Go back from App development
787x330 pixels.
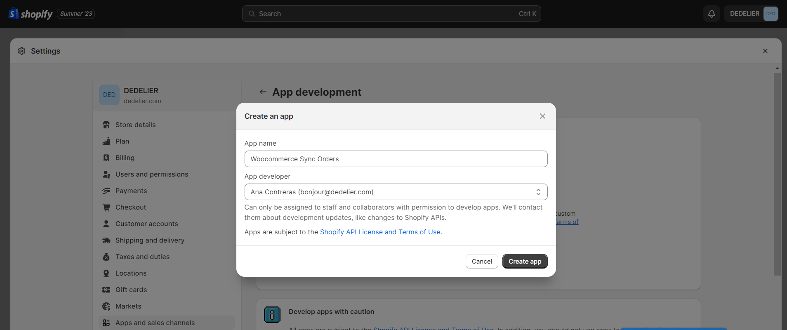click(x=263, y=92)
